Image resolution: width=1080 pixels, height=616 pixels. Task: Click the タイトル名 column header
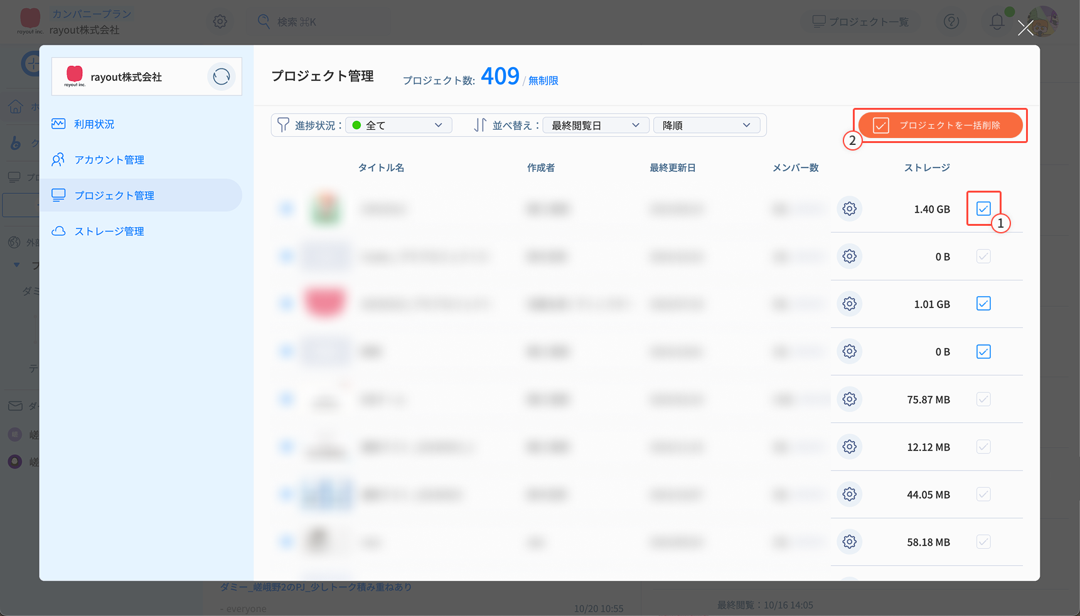[381, 167]
